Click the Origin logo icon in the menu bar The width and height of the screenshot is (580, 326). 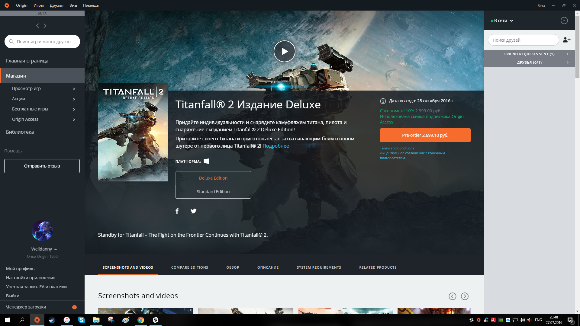7,5
